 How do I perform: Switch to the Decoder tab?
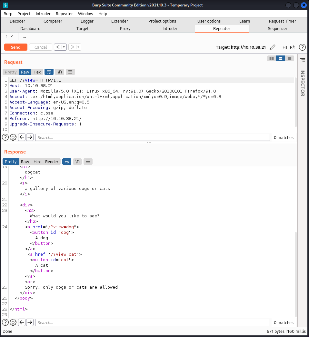pyautogui.click(x=17, y=21)
